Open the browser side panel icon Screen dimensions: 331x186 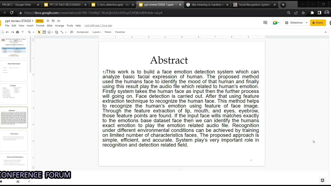coord(319,13)
